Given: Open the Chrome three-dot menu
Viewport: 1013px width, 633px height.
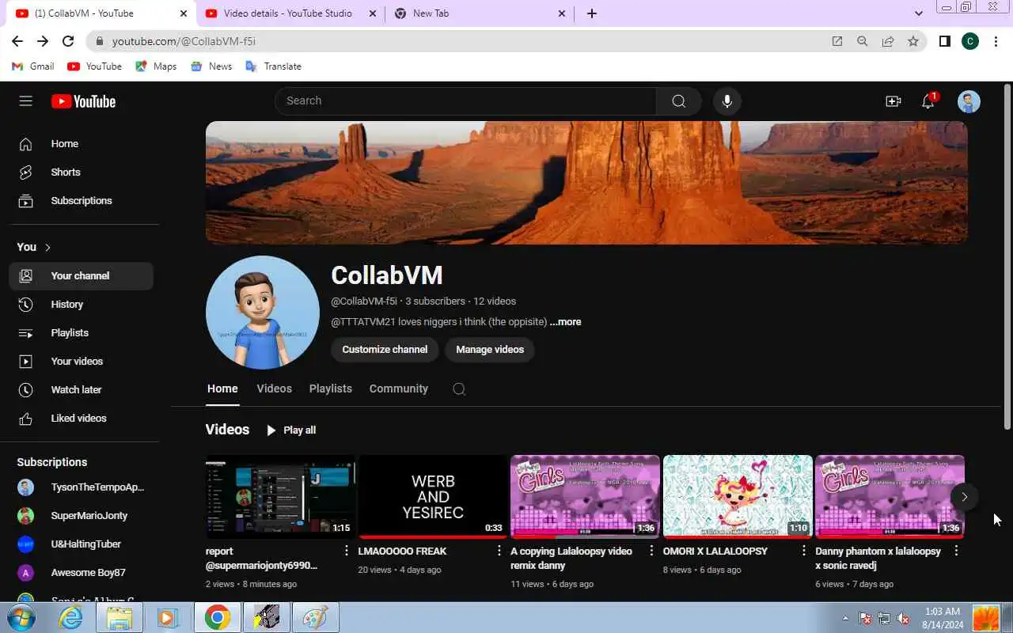Looking at the screenshot, I should (x=996, y=41).
